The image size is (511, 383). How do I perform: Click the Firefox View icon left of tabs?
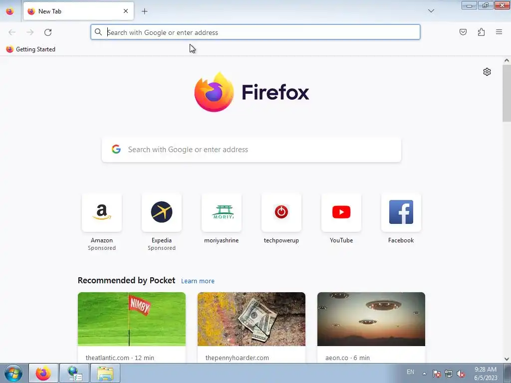click(10, 11)
